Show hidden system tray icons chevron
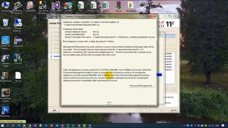The width and height of the screenshot is (228, 128). point(184,126)
